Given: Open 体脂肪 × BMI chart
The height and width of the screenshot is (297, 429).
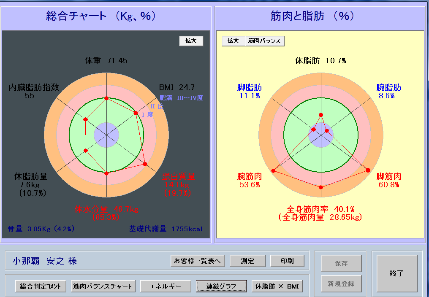Looking at the screenshot, I should [277, 286].
